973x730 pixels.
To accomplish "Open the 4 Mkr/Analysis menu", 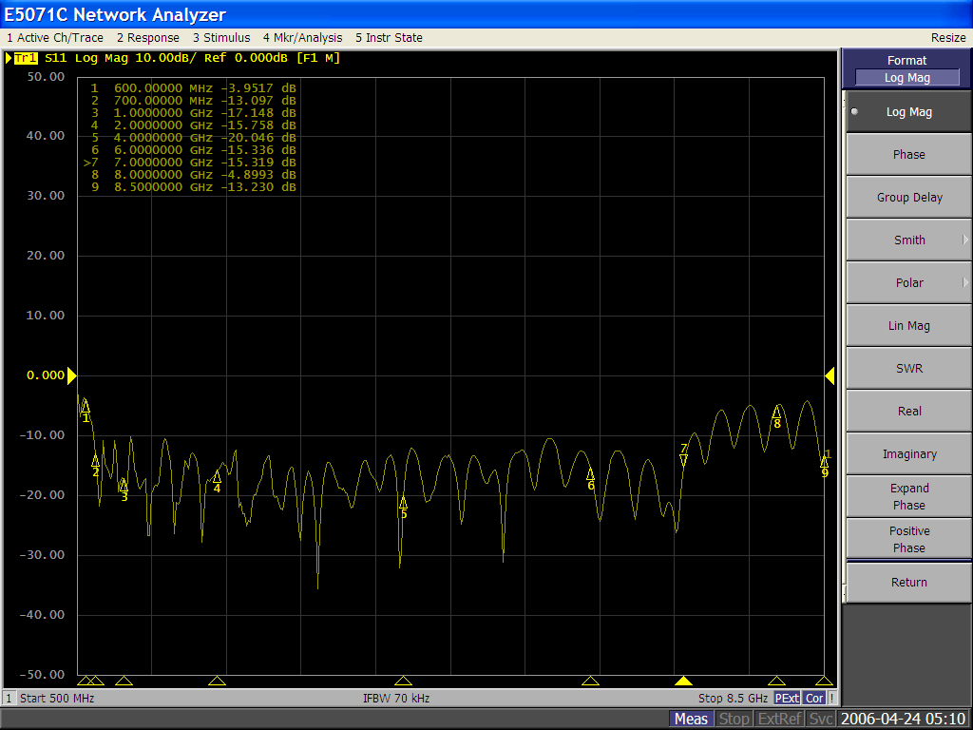I will coord(302,38).
